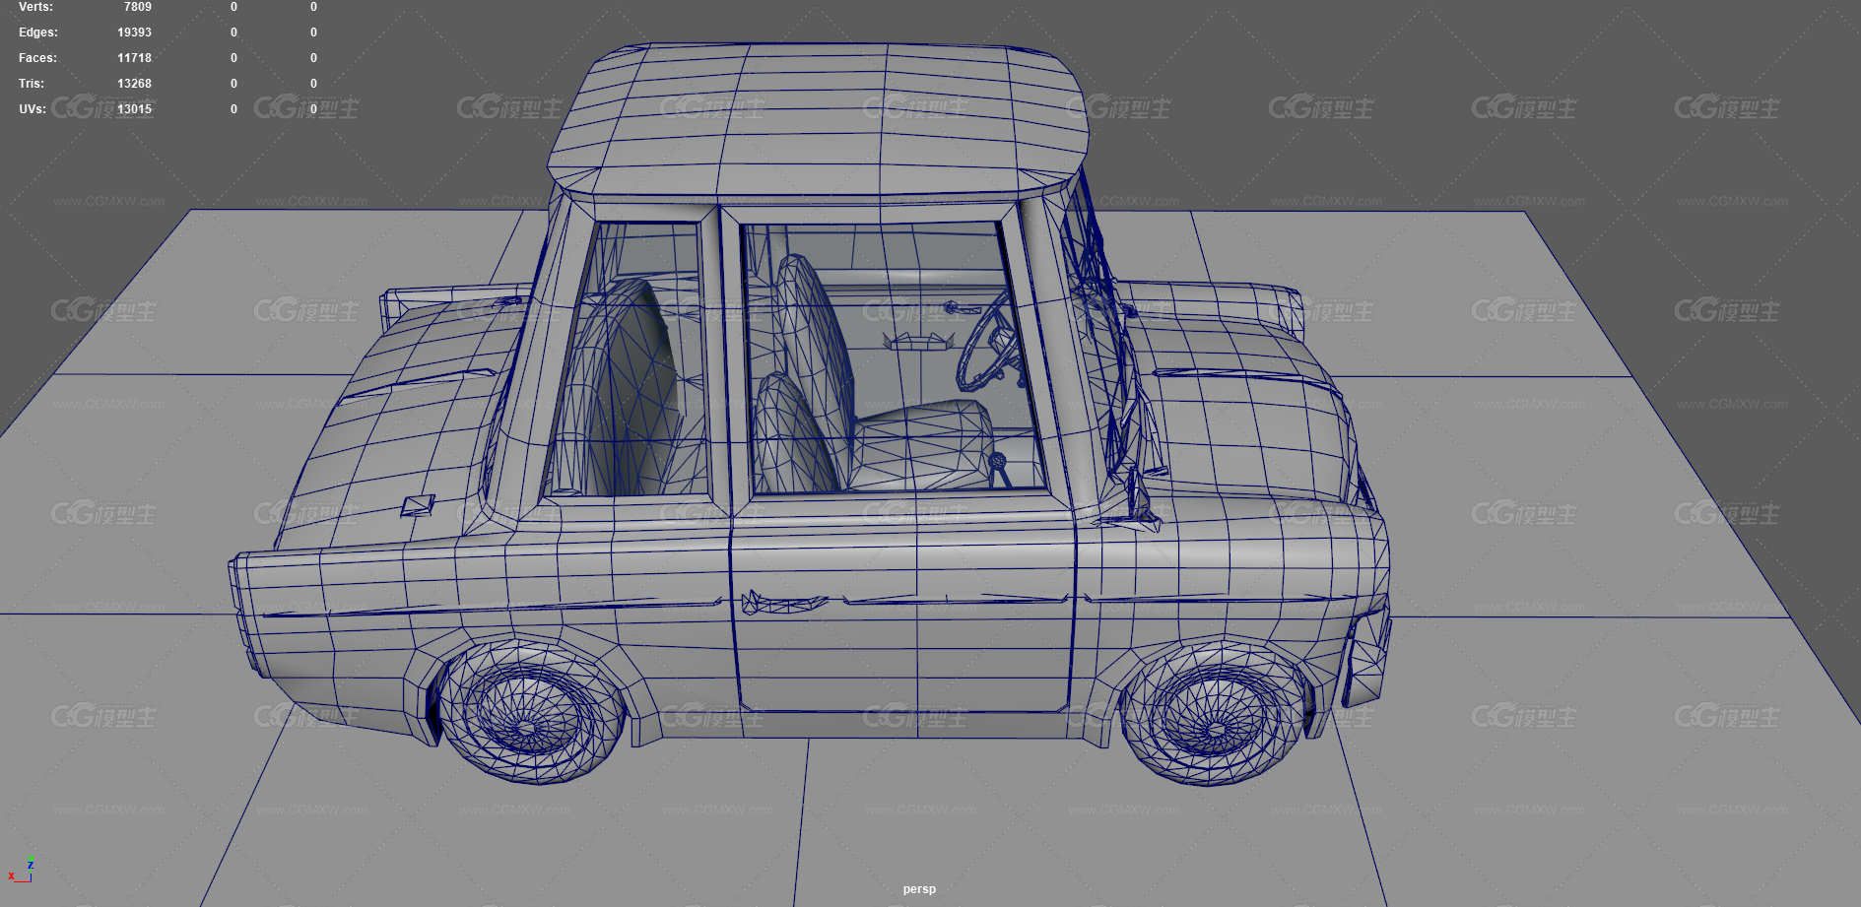Image resolution: width=1861 pixels, height=907 pixels.
Task: Select the car's front wheel mesh
Action: click(x=1215, y=714)
